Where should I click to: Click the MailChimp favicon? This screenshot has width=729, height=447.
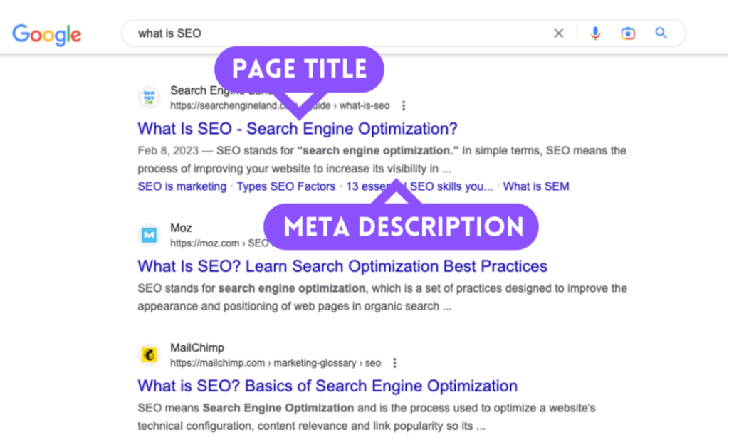pos(149,354)
